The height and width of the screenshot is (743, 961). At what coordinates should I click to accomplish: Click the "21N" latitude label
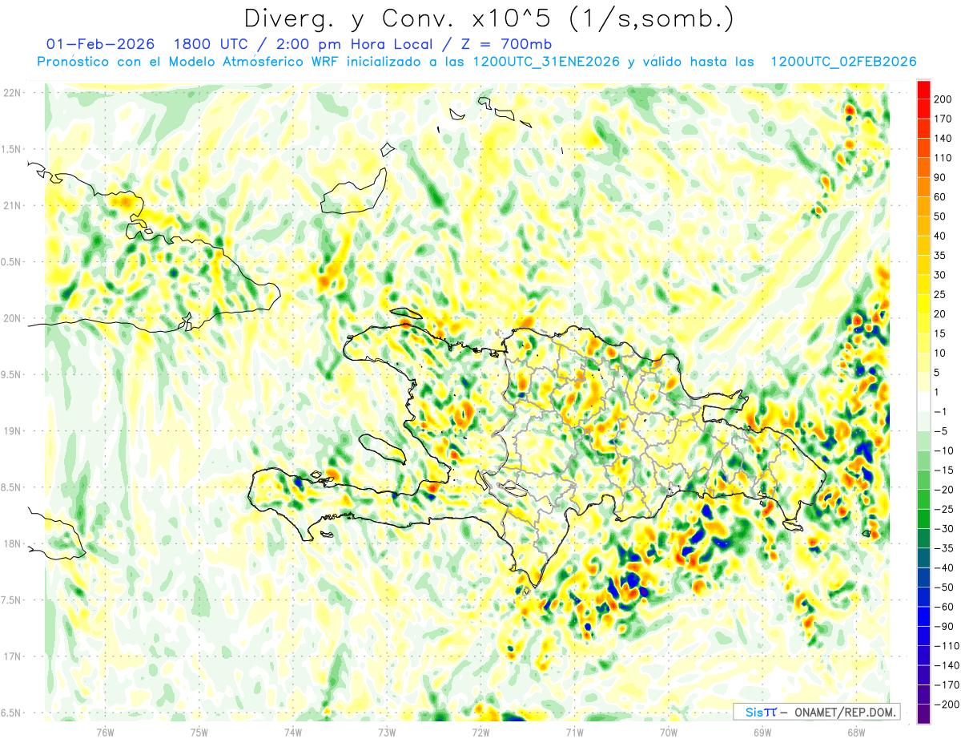(x=12, y=205)
